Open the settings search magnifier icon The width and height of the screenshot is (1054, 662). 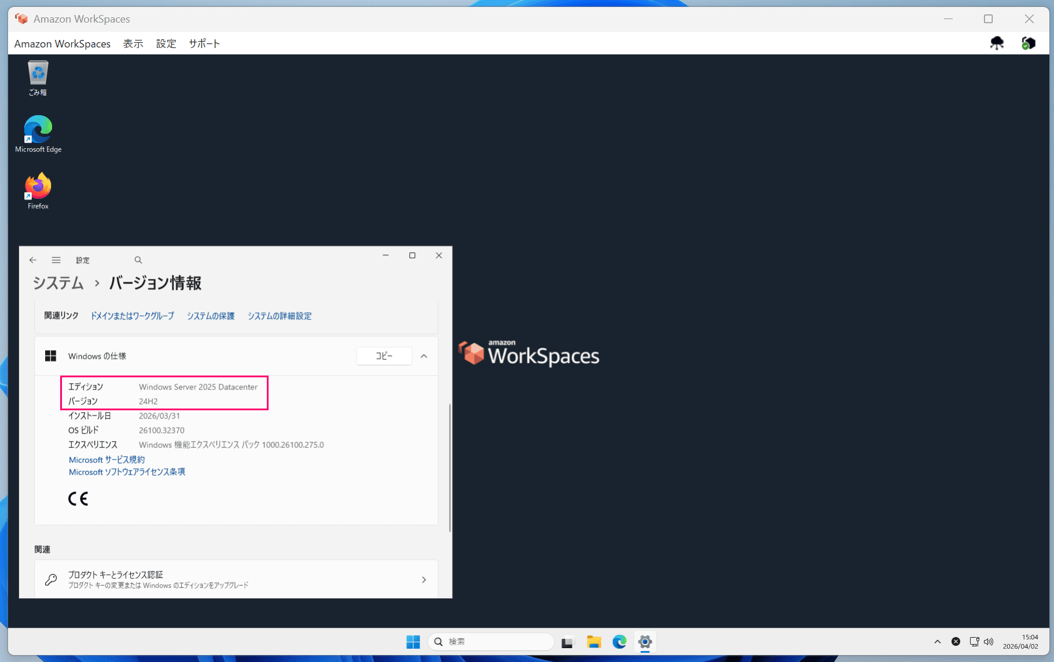click(138, 260)
